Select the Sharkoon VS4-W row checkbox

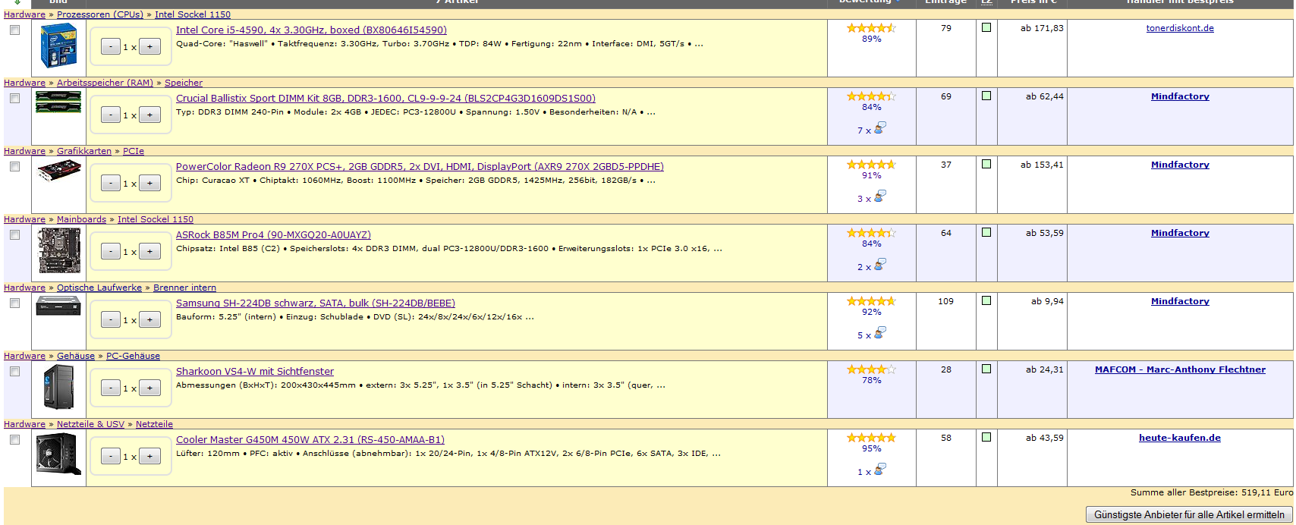[14, 372]
